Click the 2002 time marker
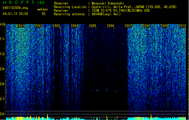Viewport: 189px width, 120px height. (x=38, y=25)
